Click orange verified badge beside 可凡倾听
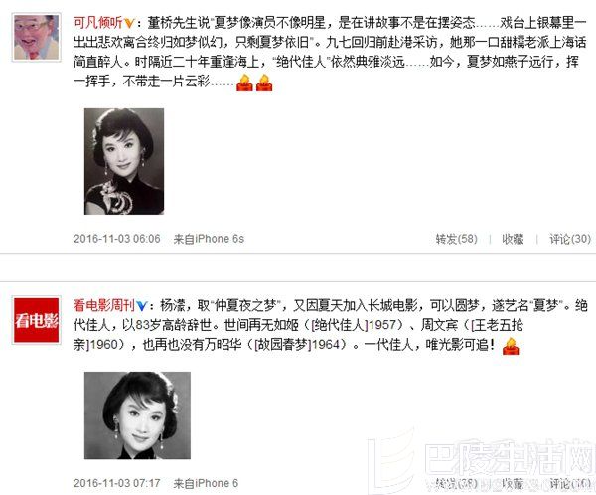Screen dimensions: 596x495 [129, 23]
